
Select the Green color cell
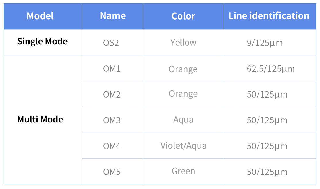point(183,172)
